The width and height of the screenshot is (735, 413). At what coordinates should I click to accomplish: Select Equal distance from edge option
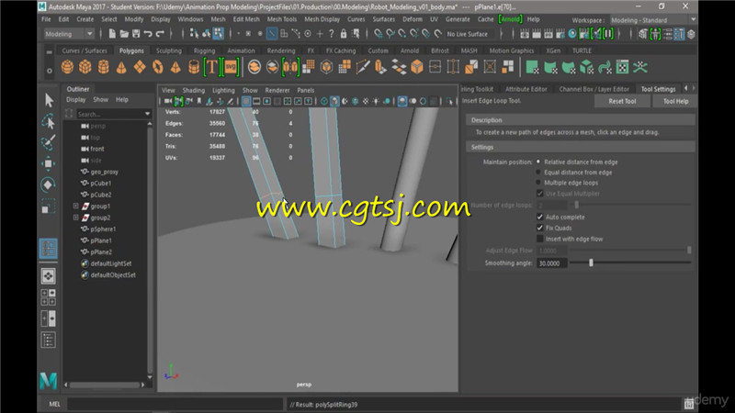click(538, 173)
